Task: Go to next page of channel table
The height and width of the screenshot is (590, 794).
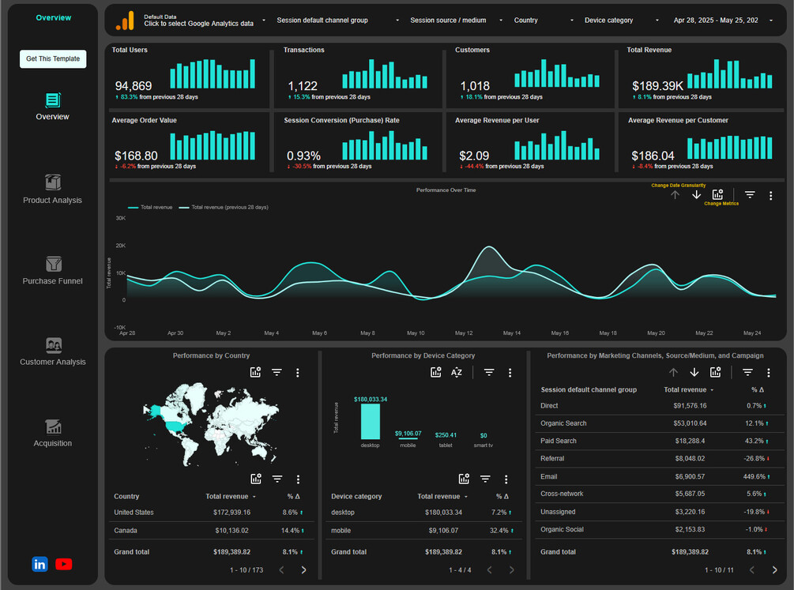Action: pyautogui.click(x=774, y=569)
